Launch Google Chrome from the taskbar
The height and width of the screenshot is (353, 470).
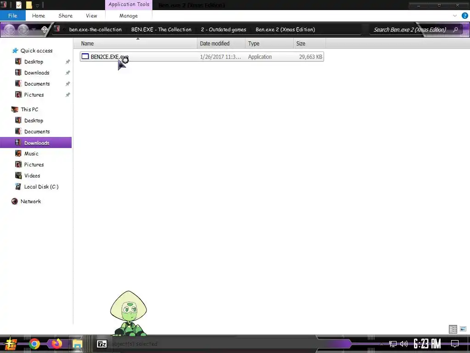pos(34,344)
